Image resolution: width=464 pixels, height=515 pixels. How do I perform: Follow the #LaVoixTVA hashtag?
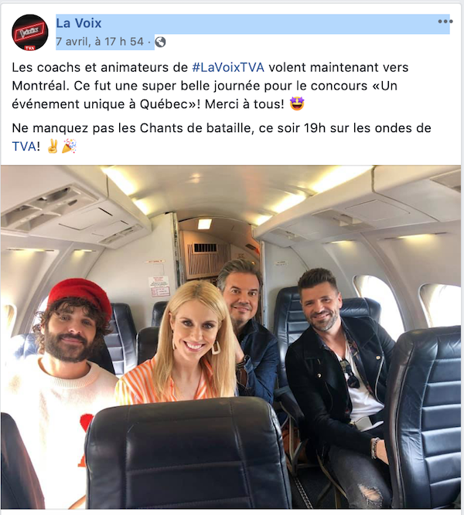point(228,67)
